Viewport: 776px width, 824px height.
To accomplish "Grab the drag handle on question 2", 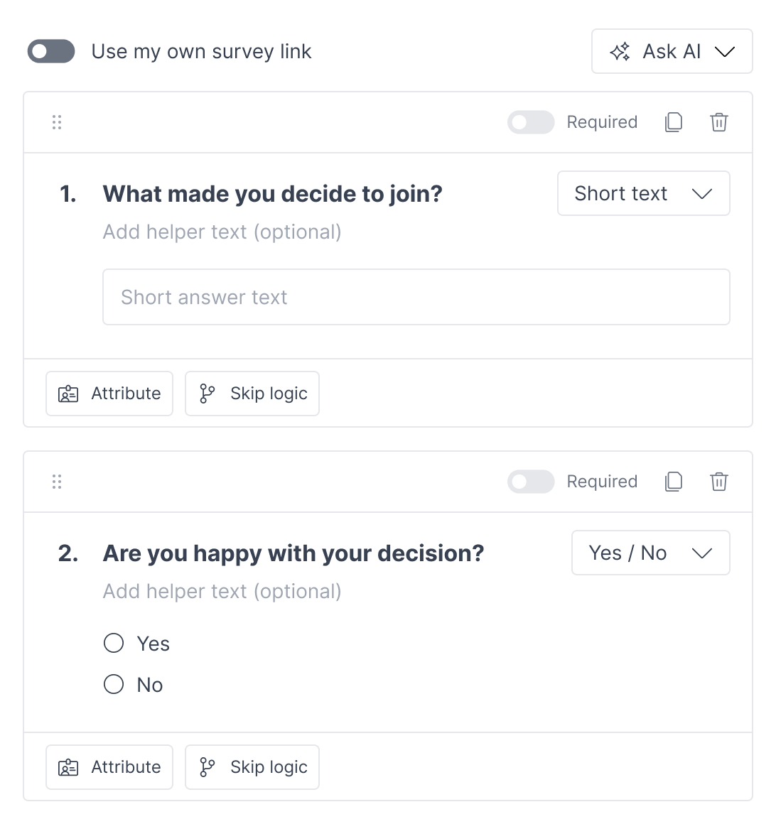I will [57, 481].
